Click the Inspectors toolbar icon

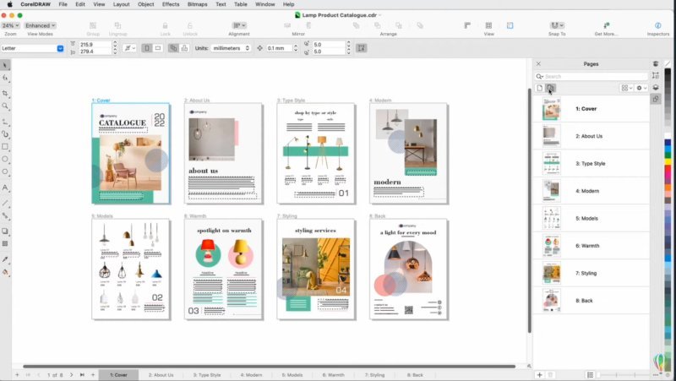[657, 25]
